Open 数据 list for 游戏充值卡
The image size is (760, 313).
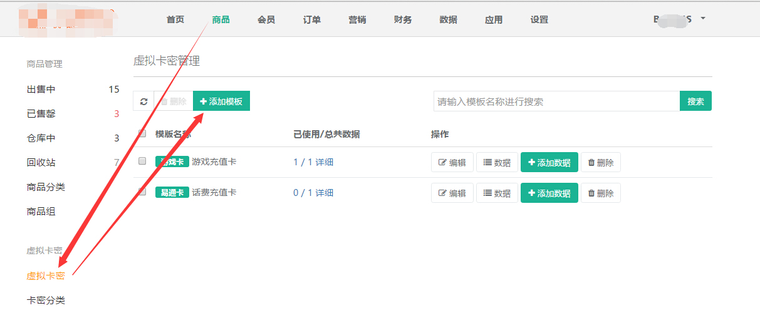[497, 163]
